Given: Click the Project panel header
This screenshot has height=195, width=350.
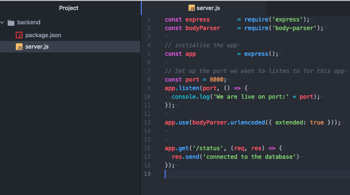Looking at the screenshot, I should 68,8.
